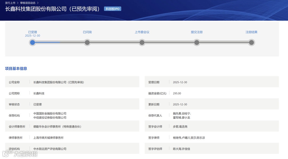The height and width of the screenshot is (159, 288).
Task: Click the 注册结果 progress step dot
Action: coord(251,43)
